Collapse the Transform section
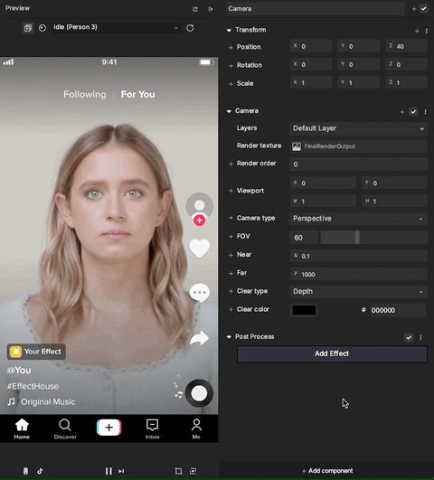 229,31
